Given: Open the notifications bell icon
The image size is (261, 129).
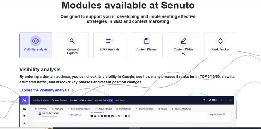Looking at the screenshot, I should [221, 100].
